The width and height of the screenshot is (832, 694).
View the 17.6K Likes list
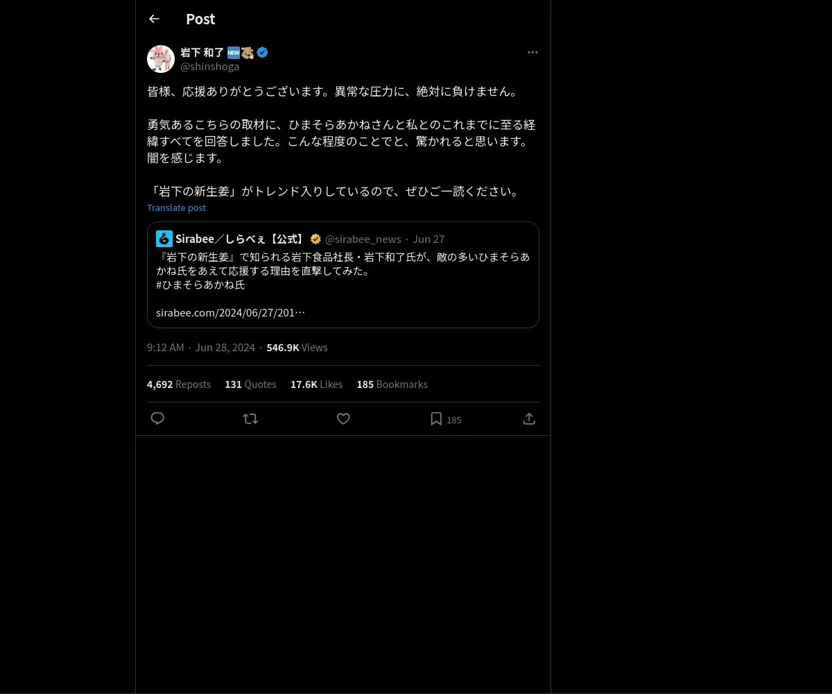point(316,384)
